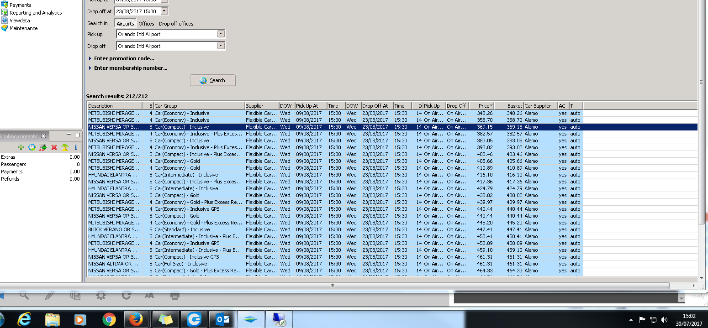Click the blue info icon in Booking contents

pos(76,147)
